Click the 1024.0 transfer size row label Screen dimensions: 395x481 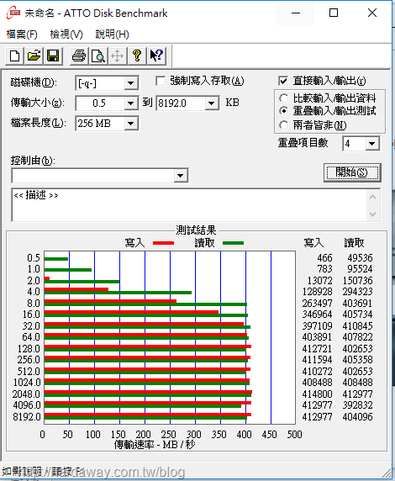[27, 383]
